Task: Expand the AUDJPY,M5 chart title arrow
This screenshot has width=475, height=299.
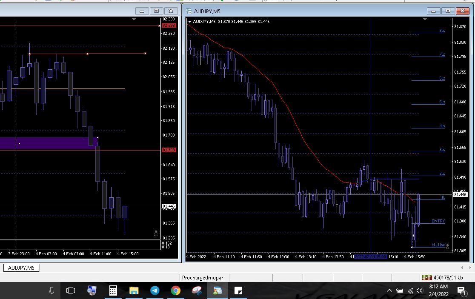Action: coord(190,22)
